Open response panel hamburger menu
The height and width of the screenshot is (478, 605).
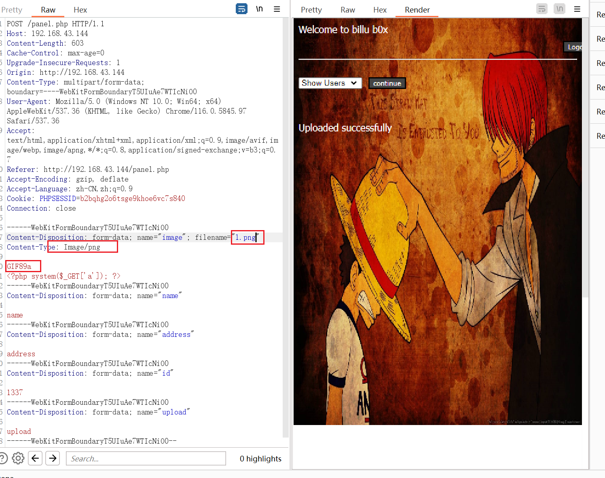[x=577, y=9]
